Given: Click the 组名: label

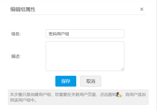Looking at the screenshot, I should coord(16,34).
